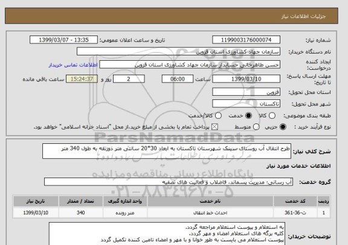Click the buyer notes text area
Viewport: 348px width, 245px height.
pyautogui.click(x=167, y=234)
